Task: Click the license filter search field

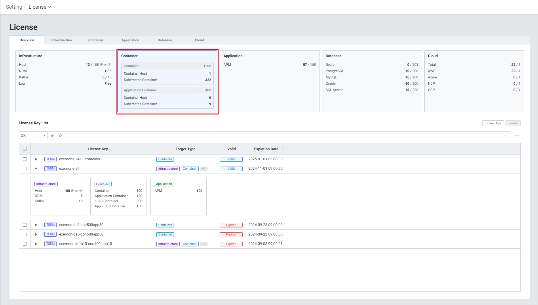Action: 285,135
